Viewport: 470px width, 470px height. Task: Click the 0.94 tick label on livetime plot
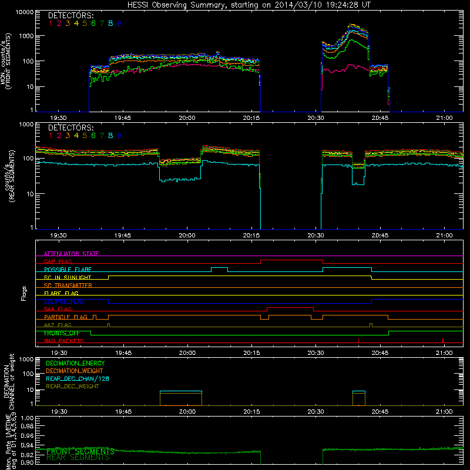coord(27,445)
